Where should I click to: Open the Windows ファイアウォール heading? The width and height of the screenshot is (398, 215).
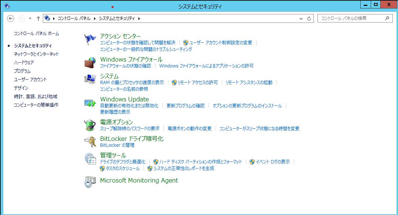tap(131, 59)
